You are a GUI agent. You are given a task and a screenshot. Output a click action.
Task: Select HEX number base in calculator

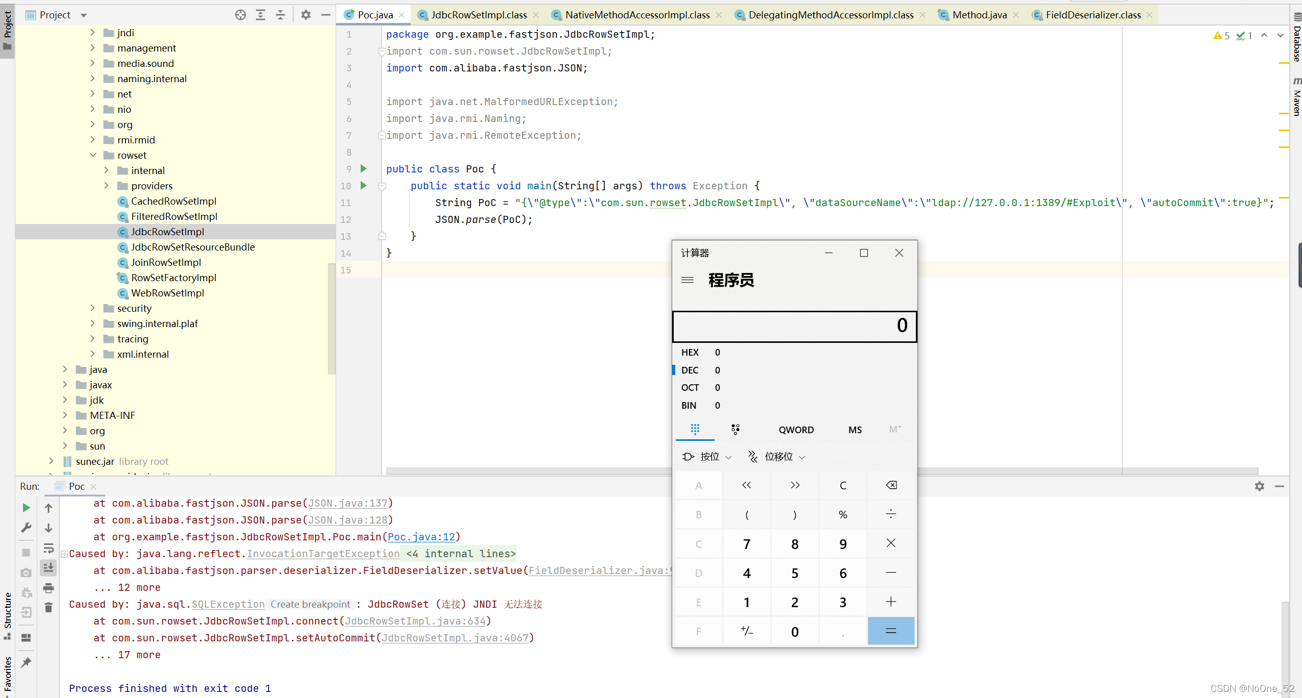[x=690, y=353]
